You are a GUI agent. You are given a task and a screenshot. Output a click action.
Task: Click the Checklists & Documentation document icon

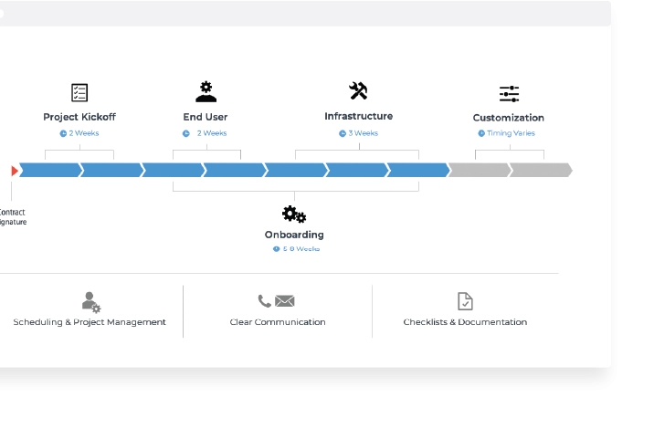point(465,301)
